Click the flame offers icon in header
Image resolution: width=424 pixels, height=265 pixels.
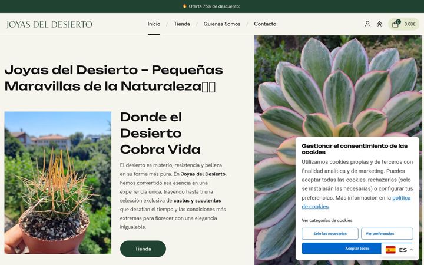tap(379, 24)
